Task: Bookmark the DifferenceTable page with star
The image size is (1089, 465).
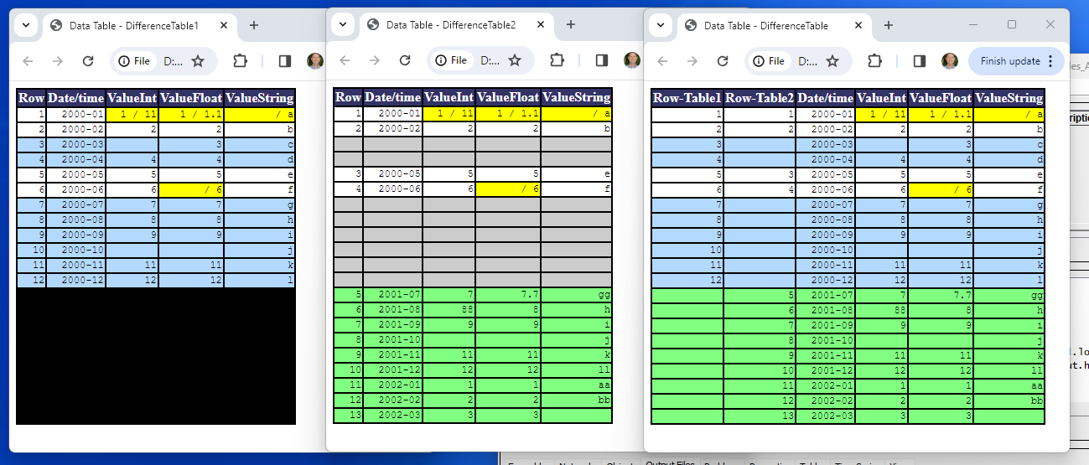Action: 832,60
